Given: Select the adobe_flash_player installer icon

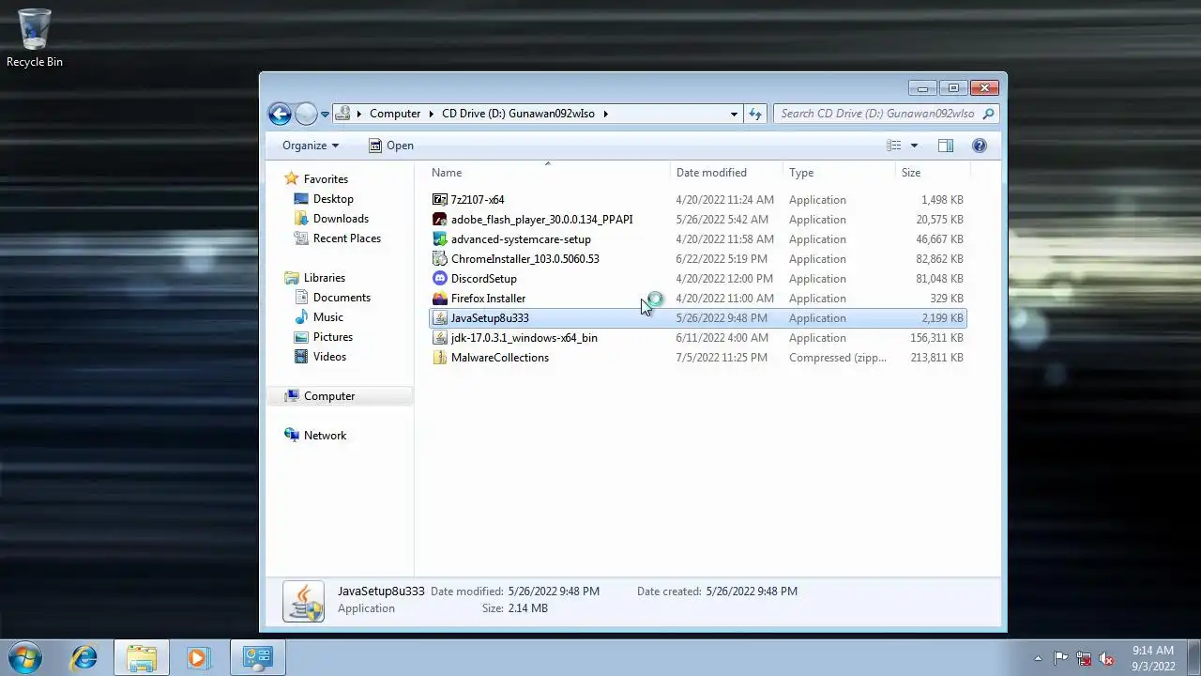Looking at the screenshot, I should (440, 220).
